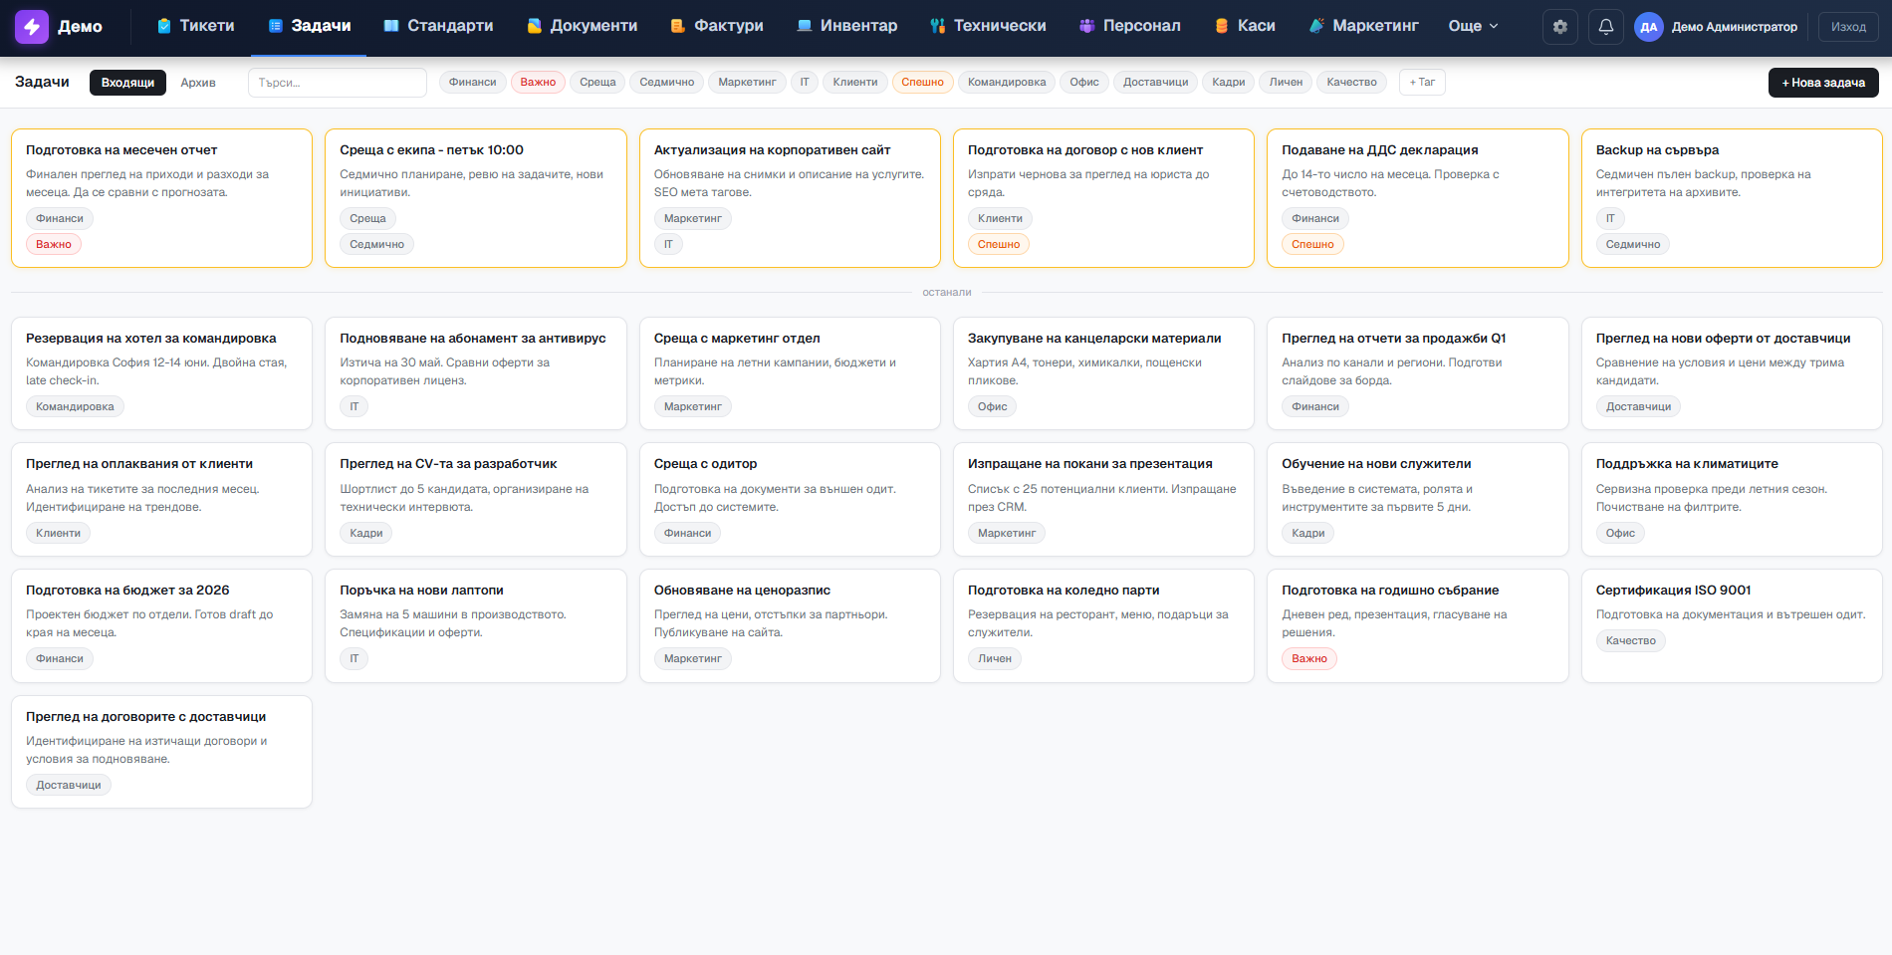Image resolution: width=1892 pixels, height=955 pixels.
Task: Click the Фактури invoice icon
Action: 678,26
